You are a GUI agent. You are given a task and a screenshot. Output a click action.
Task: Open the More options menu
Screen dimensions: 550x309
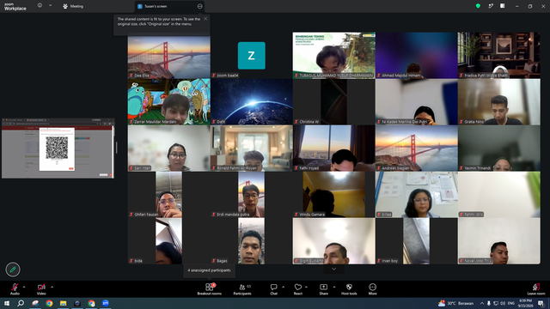tap(372, 289)
